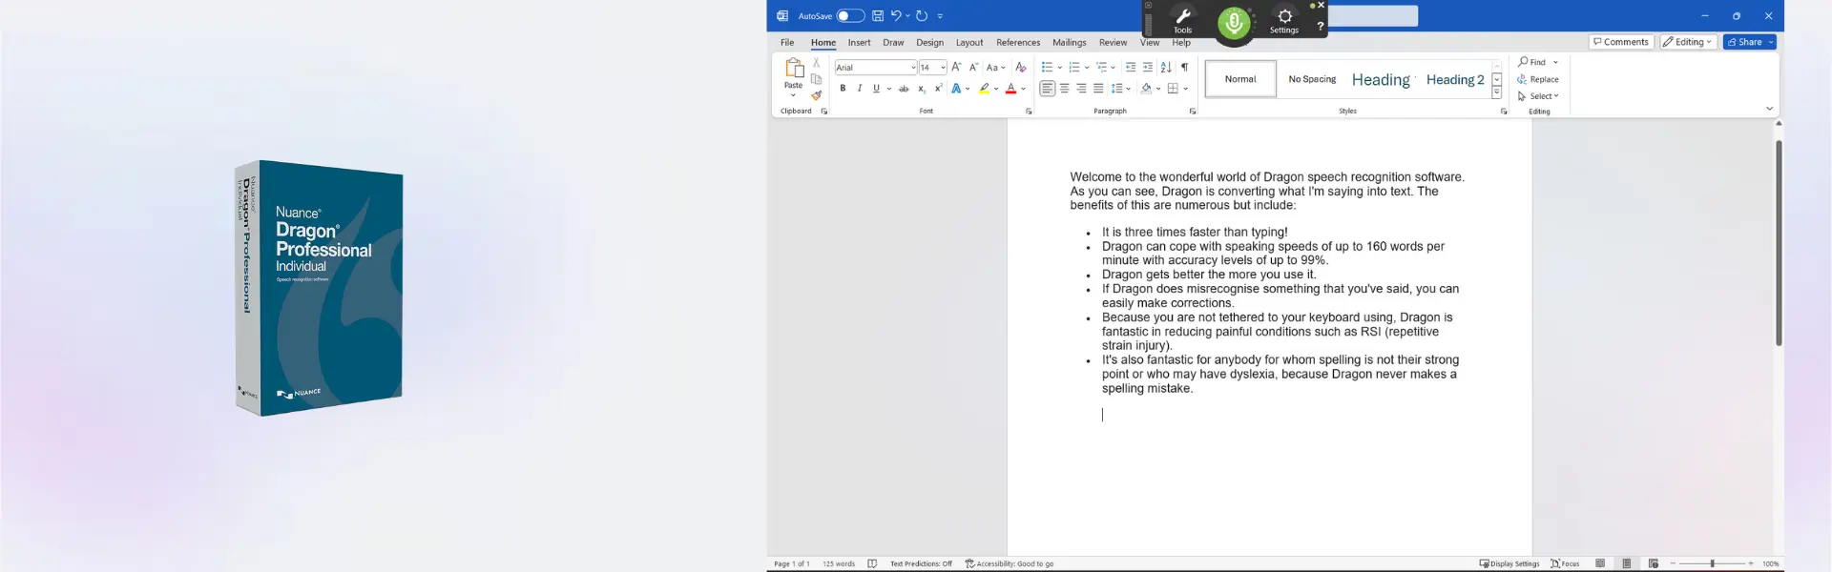Open the font size dropdown

click(x=932, y=68)
